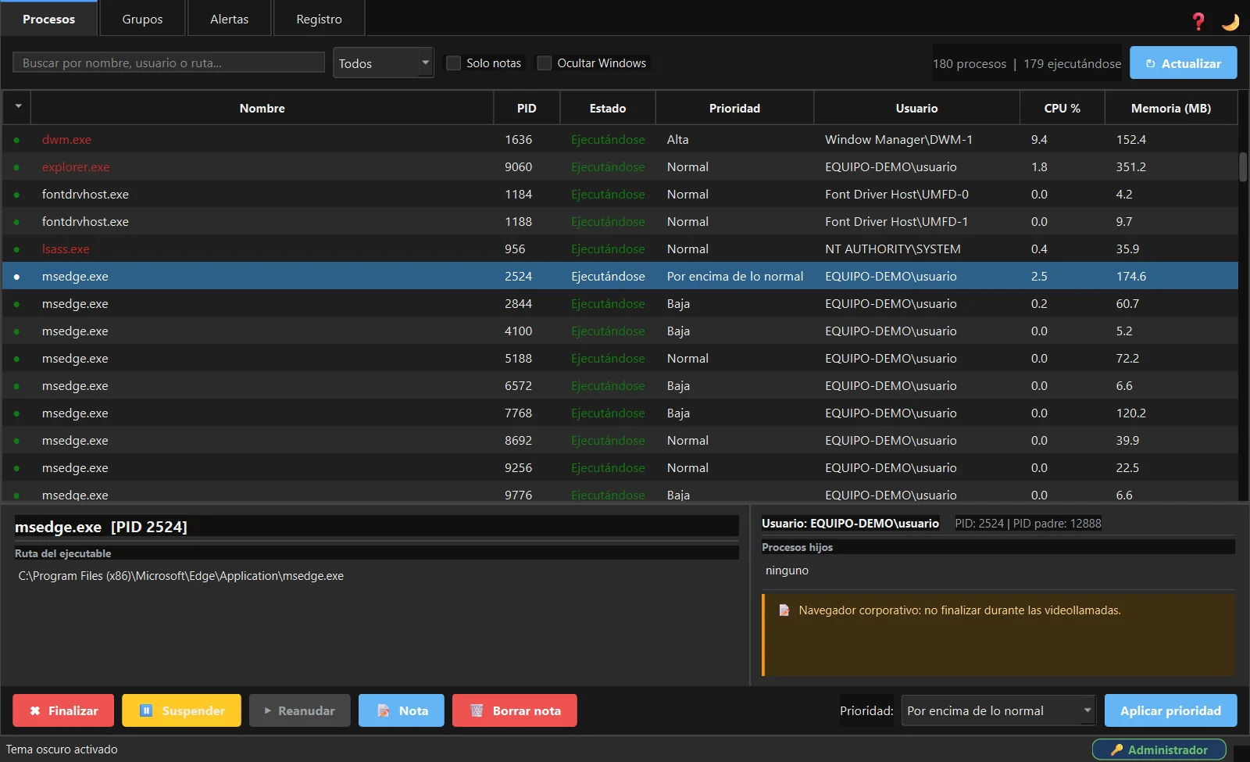Enable the Ocultar Windows checkbox

[545, 63]
